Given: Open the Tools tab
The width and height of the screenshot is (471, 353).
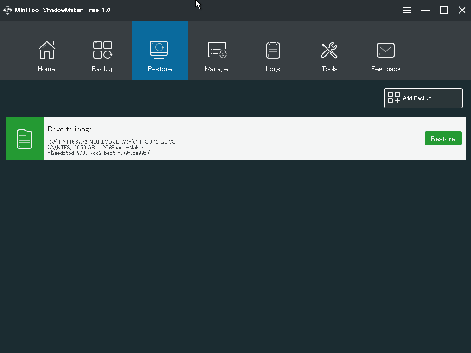Looking at the screenshot, I should (329, 51).
